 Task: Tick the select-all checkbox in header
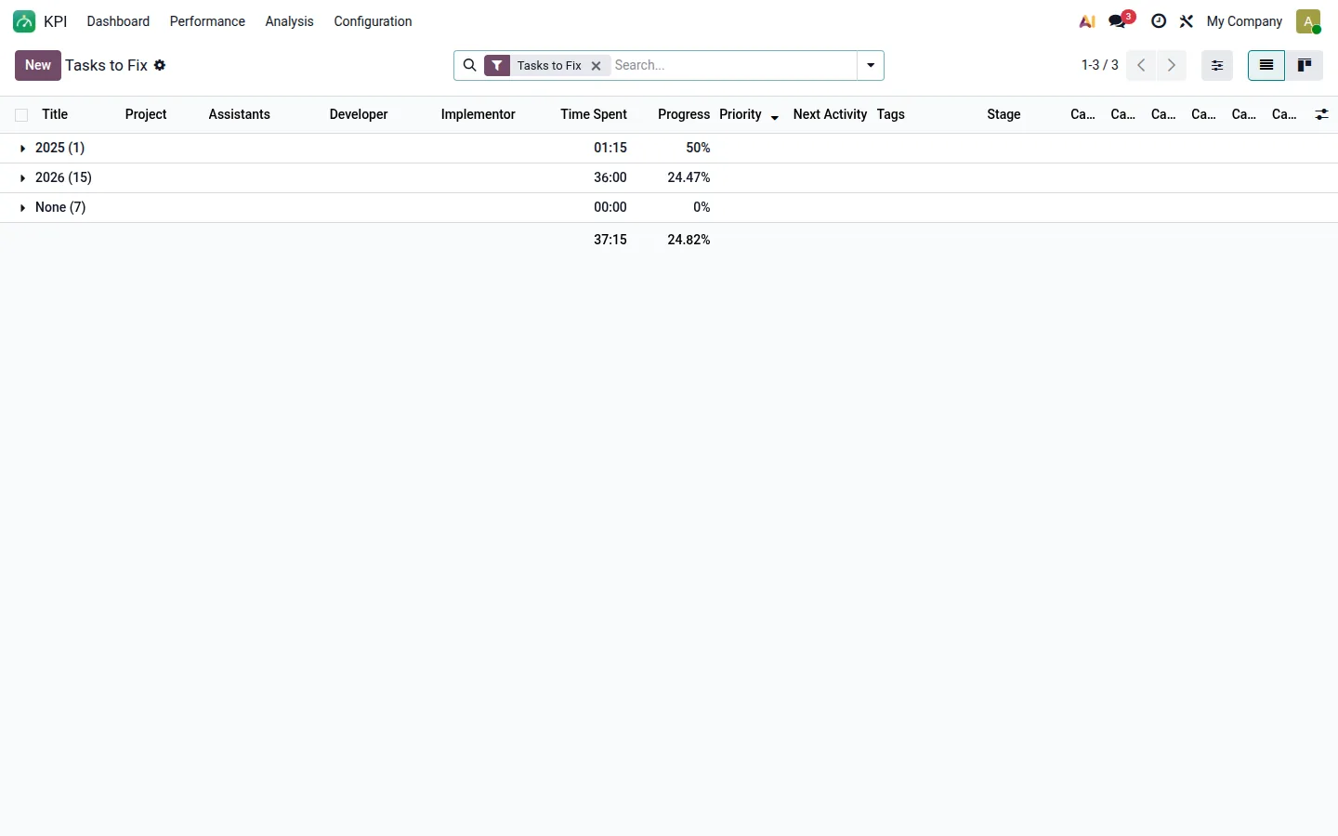coord(21,115)
